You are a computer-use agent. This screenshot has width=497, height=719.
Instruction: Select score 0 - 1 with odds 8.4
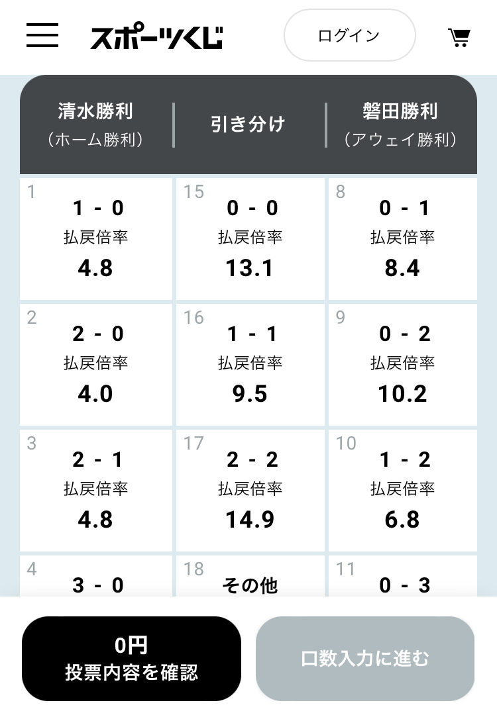[x=402, y=239]
